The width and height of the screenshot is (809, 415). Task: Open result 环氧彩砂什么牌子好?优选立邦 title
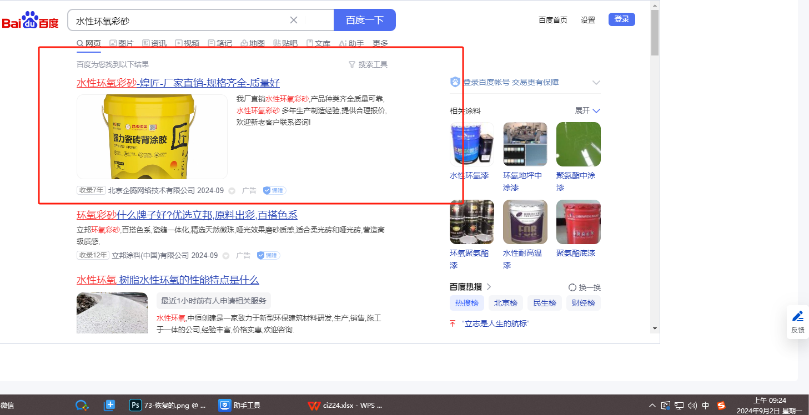187,215
